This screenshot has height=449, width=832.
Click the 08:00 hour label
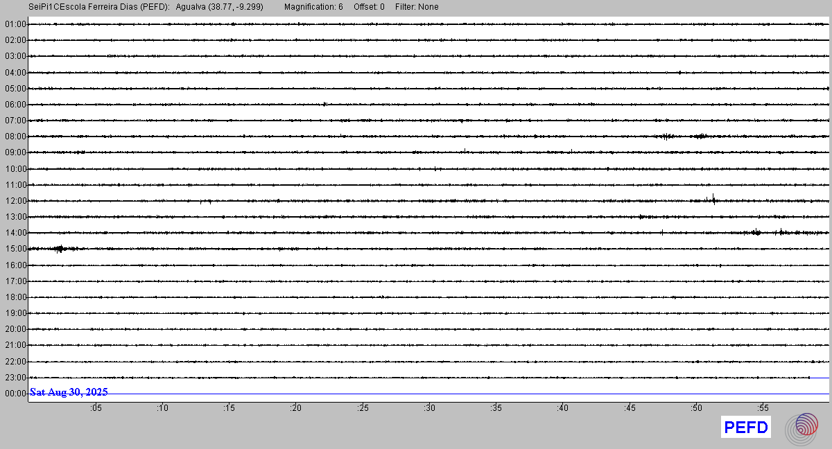click(x=15, y=137)
